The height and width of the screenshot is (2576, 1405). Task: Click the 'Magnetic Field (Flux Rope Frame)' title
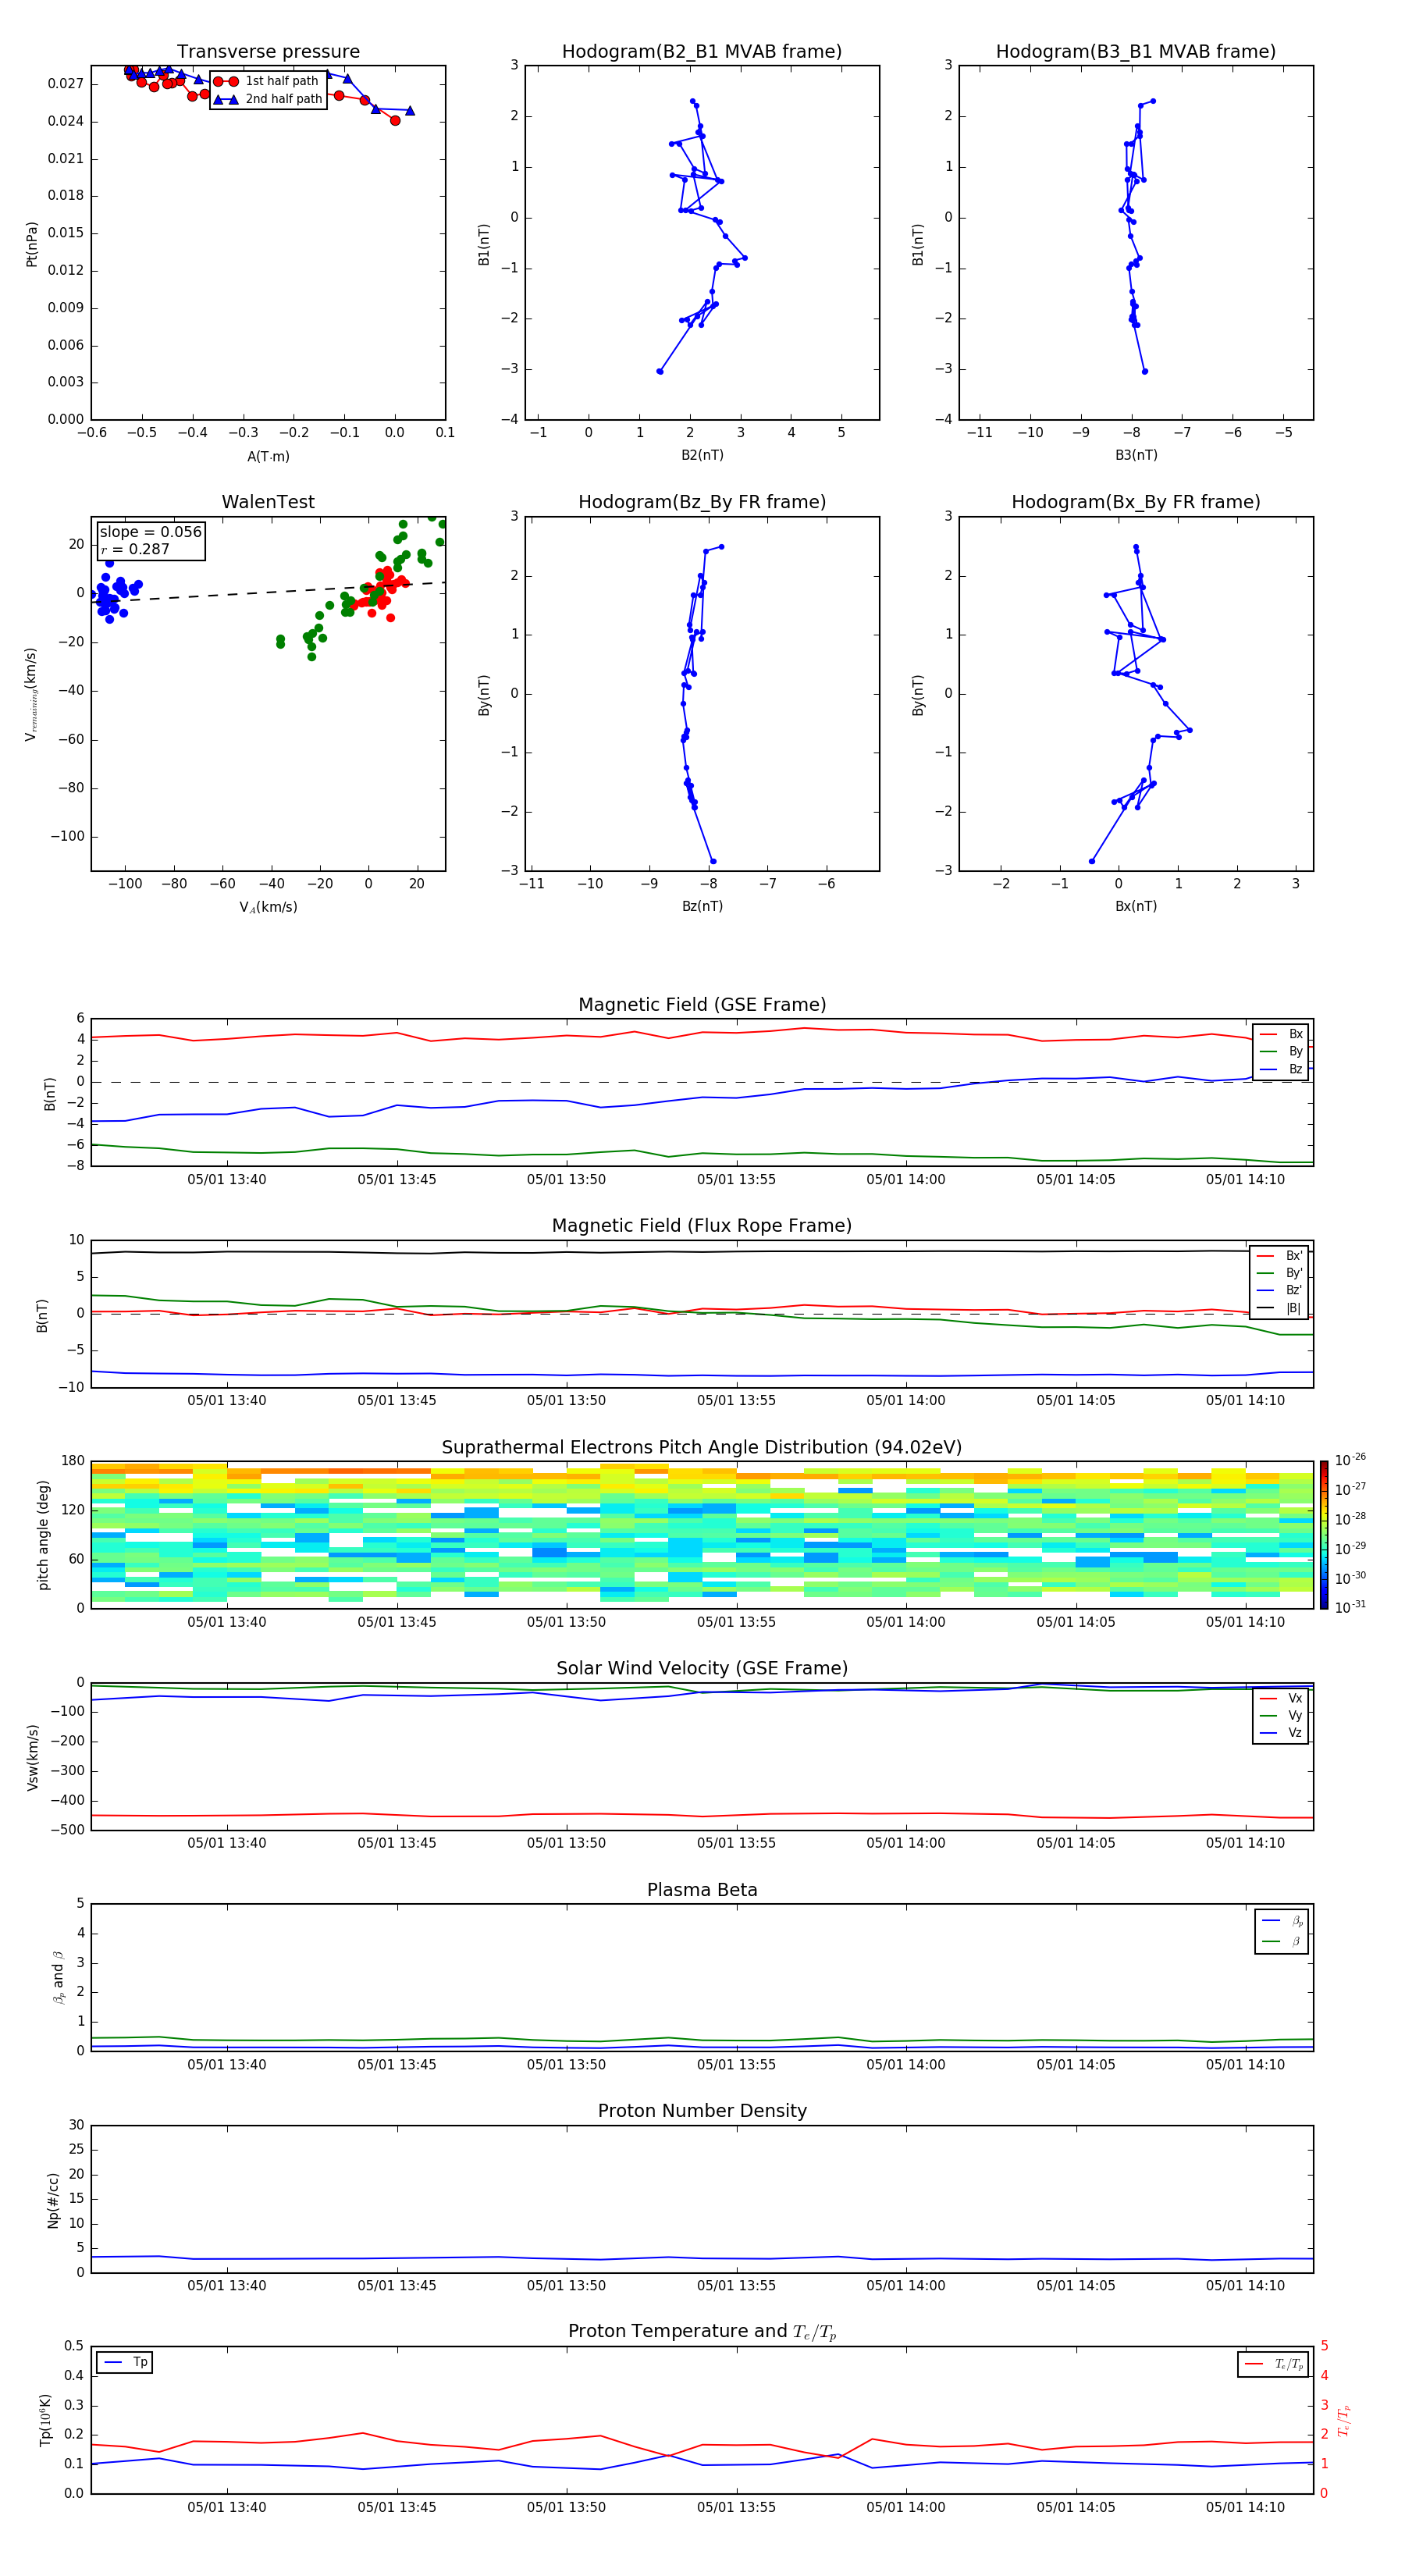pos(702,1226)
